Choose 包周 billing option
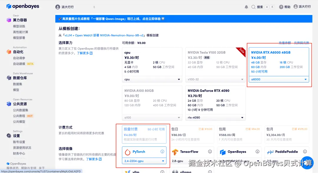318x173 pixels. 239,134
